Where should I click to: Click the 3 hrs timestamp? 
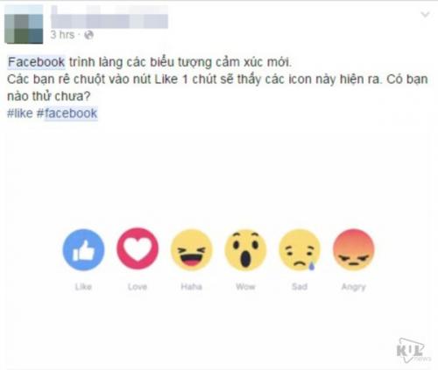click(x=62, y=35)
